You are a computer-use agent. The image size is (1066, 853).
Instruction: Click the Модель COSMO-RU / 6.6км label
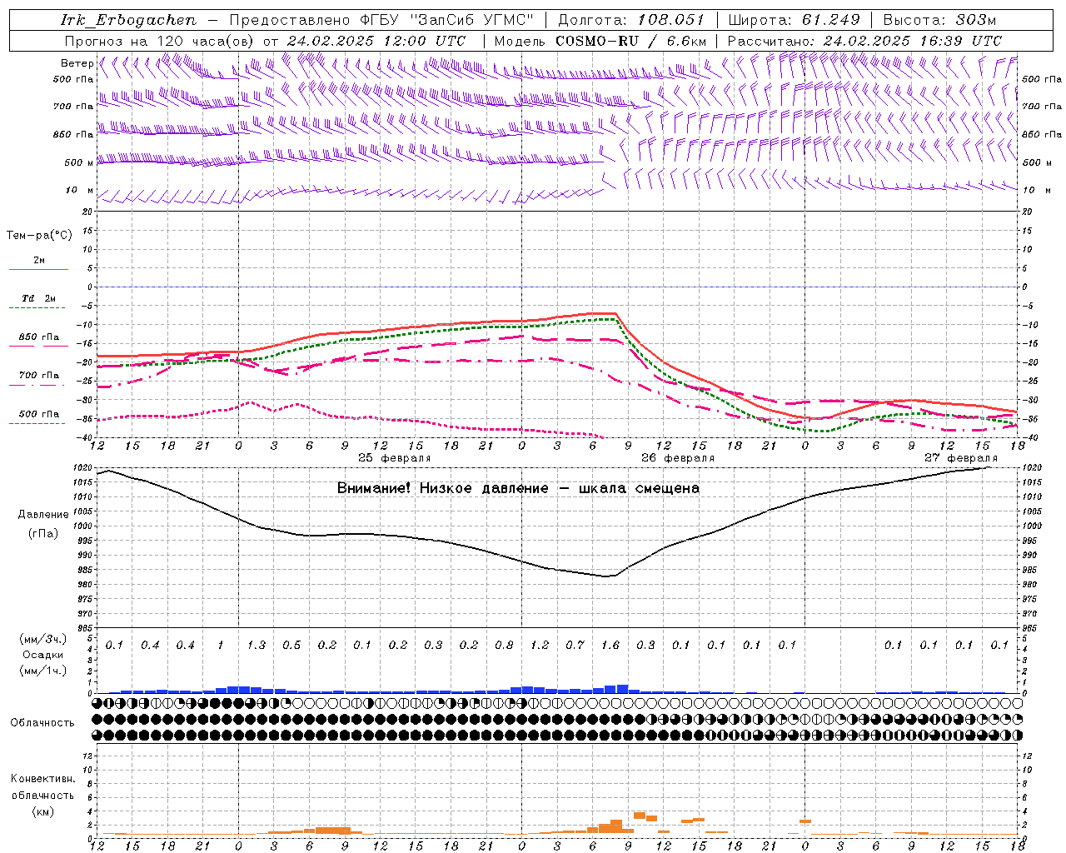coord(600,41)
